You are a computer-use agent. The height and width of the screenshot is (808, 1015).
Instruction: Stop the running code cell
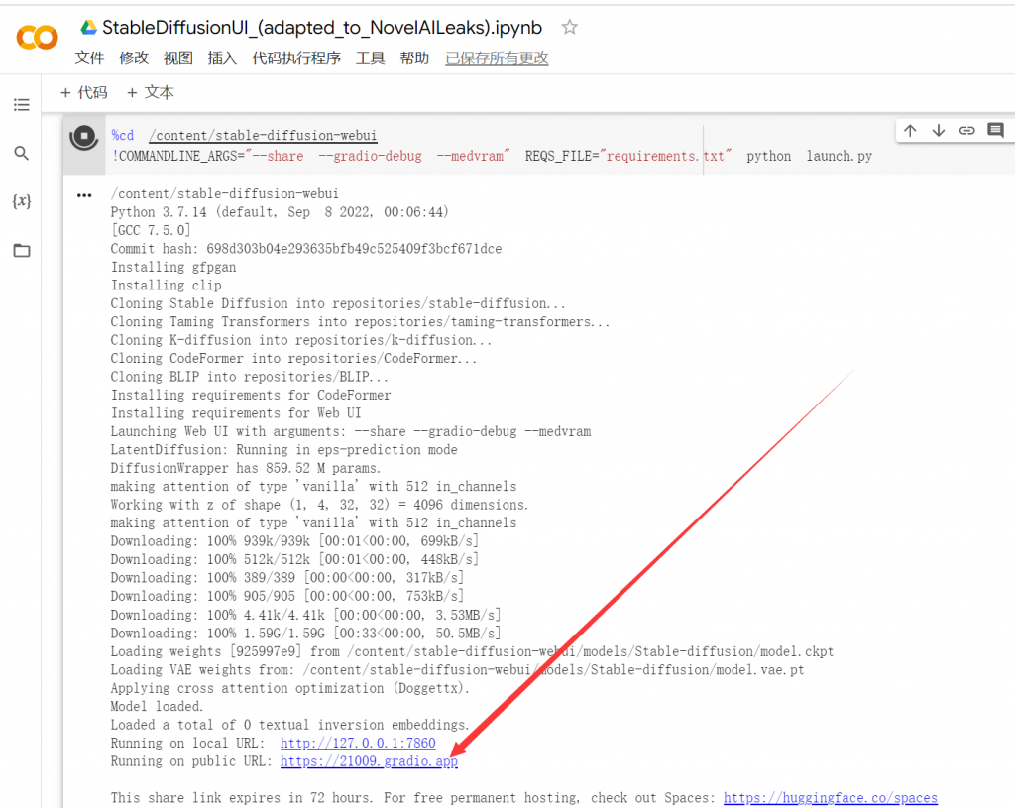click(x=84, y=138)
